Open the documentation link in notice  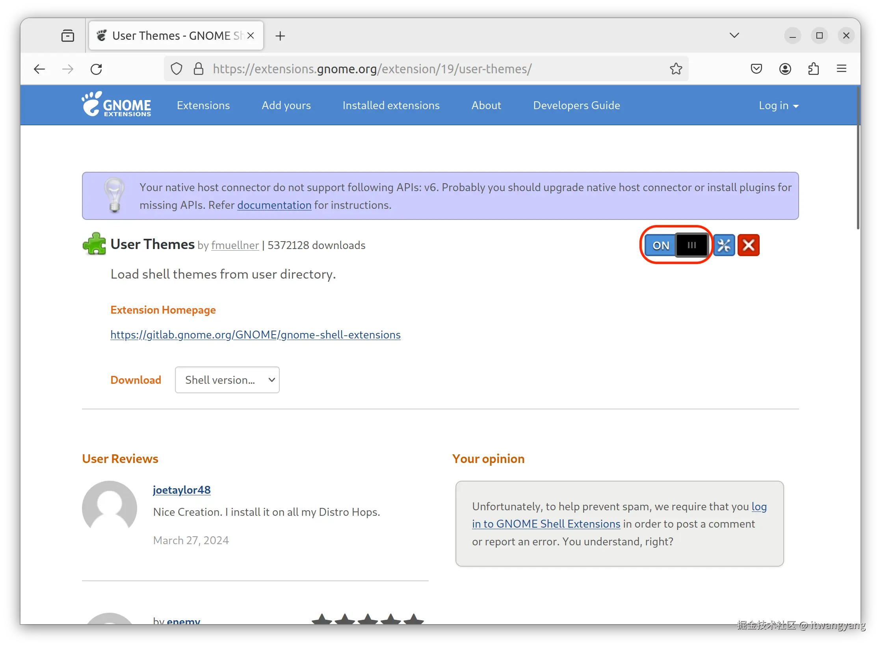point(274,205)
